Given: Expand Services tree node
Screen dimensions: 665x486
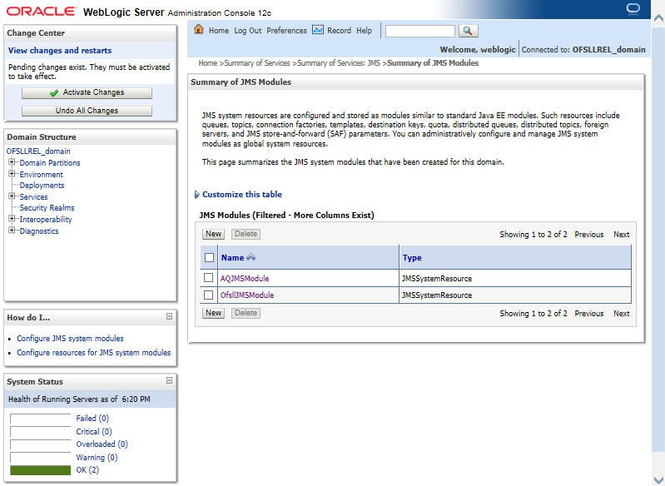Looking at the screenshot, I should (x=12, y=196).
